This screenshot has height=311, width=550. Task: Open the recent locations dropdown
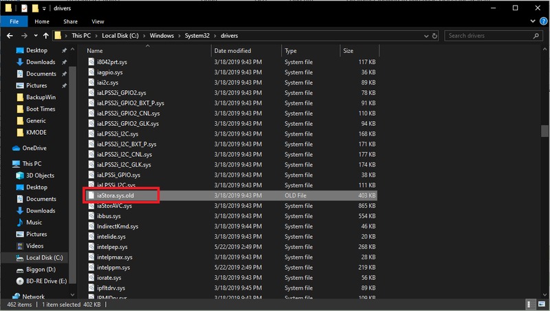pyautogui.click(x=36, y=35)
